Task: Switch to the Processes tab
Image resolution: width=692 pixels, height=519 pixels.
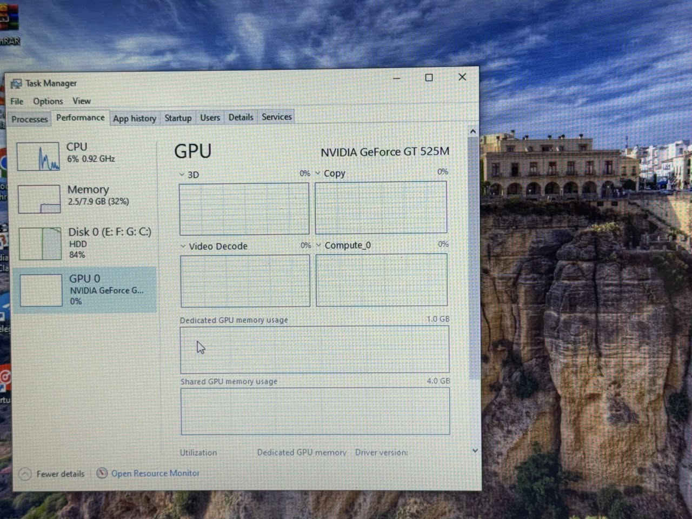Action: pos(30,119)
